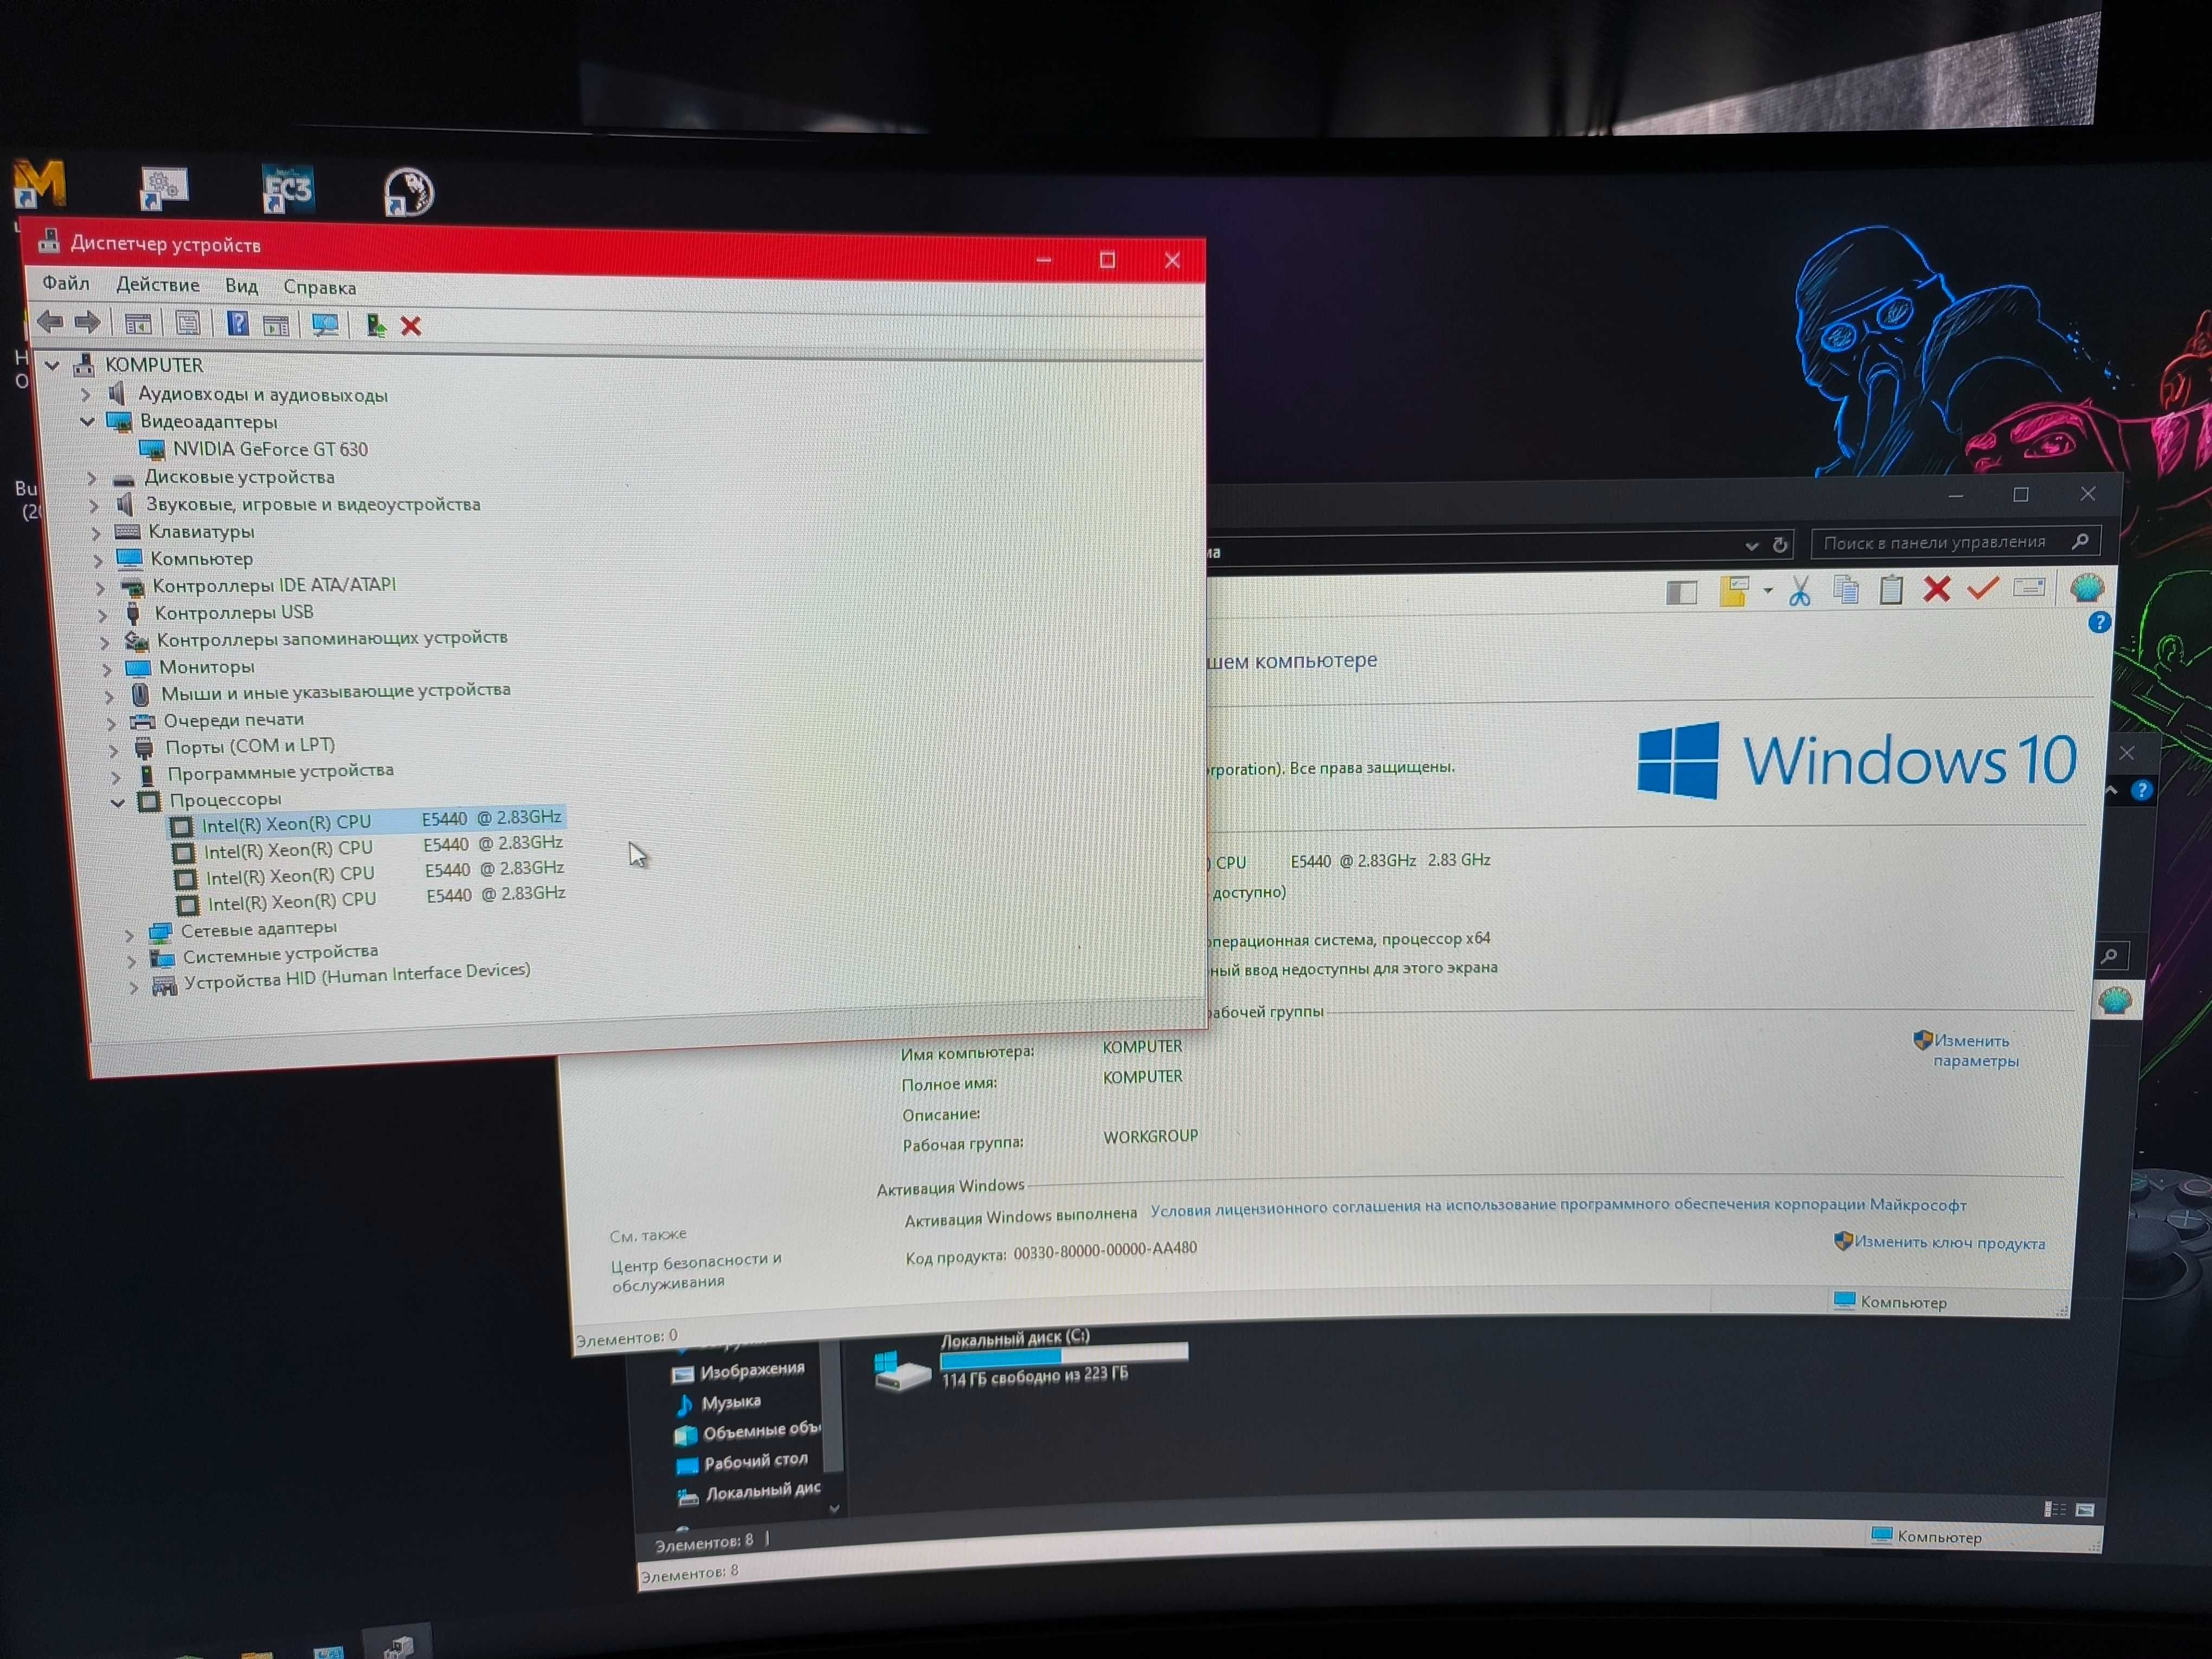Open the Действие menu

(158, 285)
